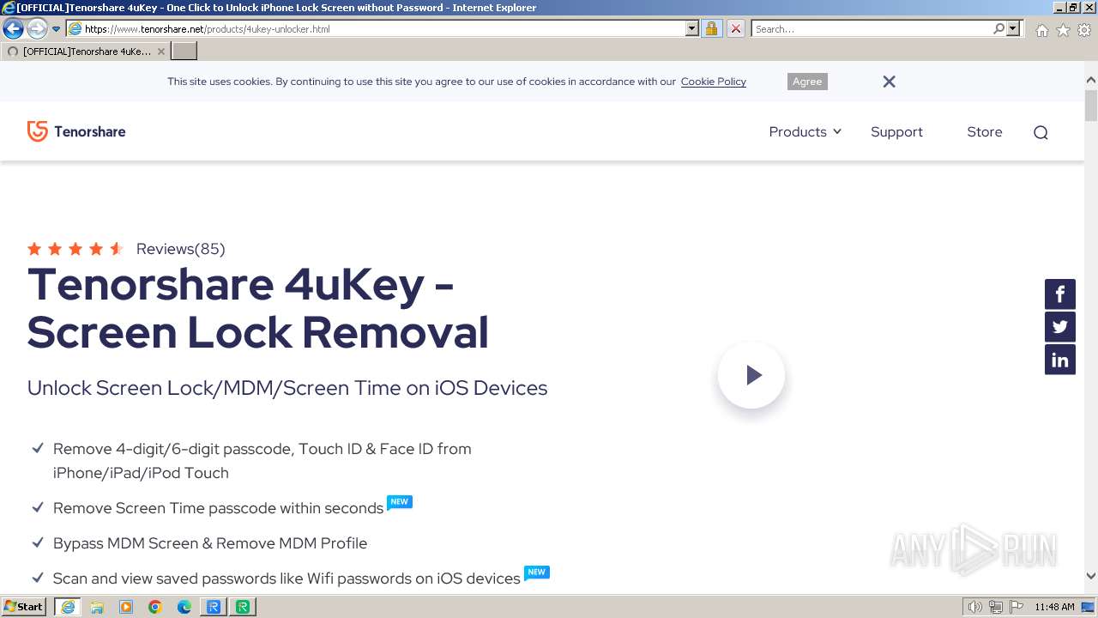Click the network tray icon
This screenshot has width=1098, height=618.
point(996,607)
